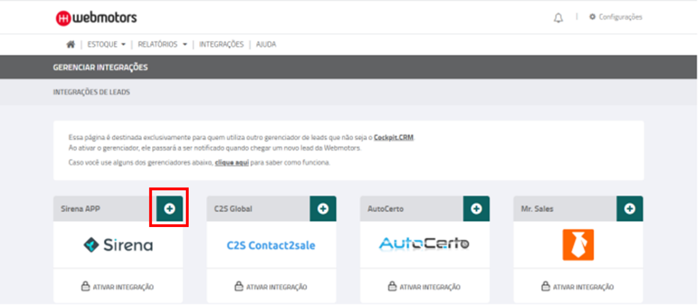Open Configurações settings
The width and height of the screenshot is (698, 308).
click(x=616, y=17)
